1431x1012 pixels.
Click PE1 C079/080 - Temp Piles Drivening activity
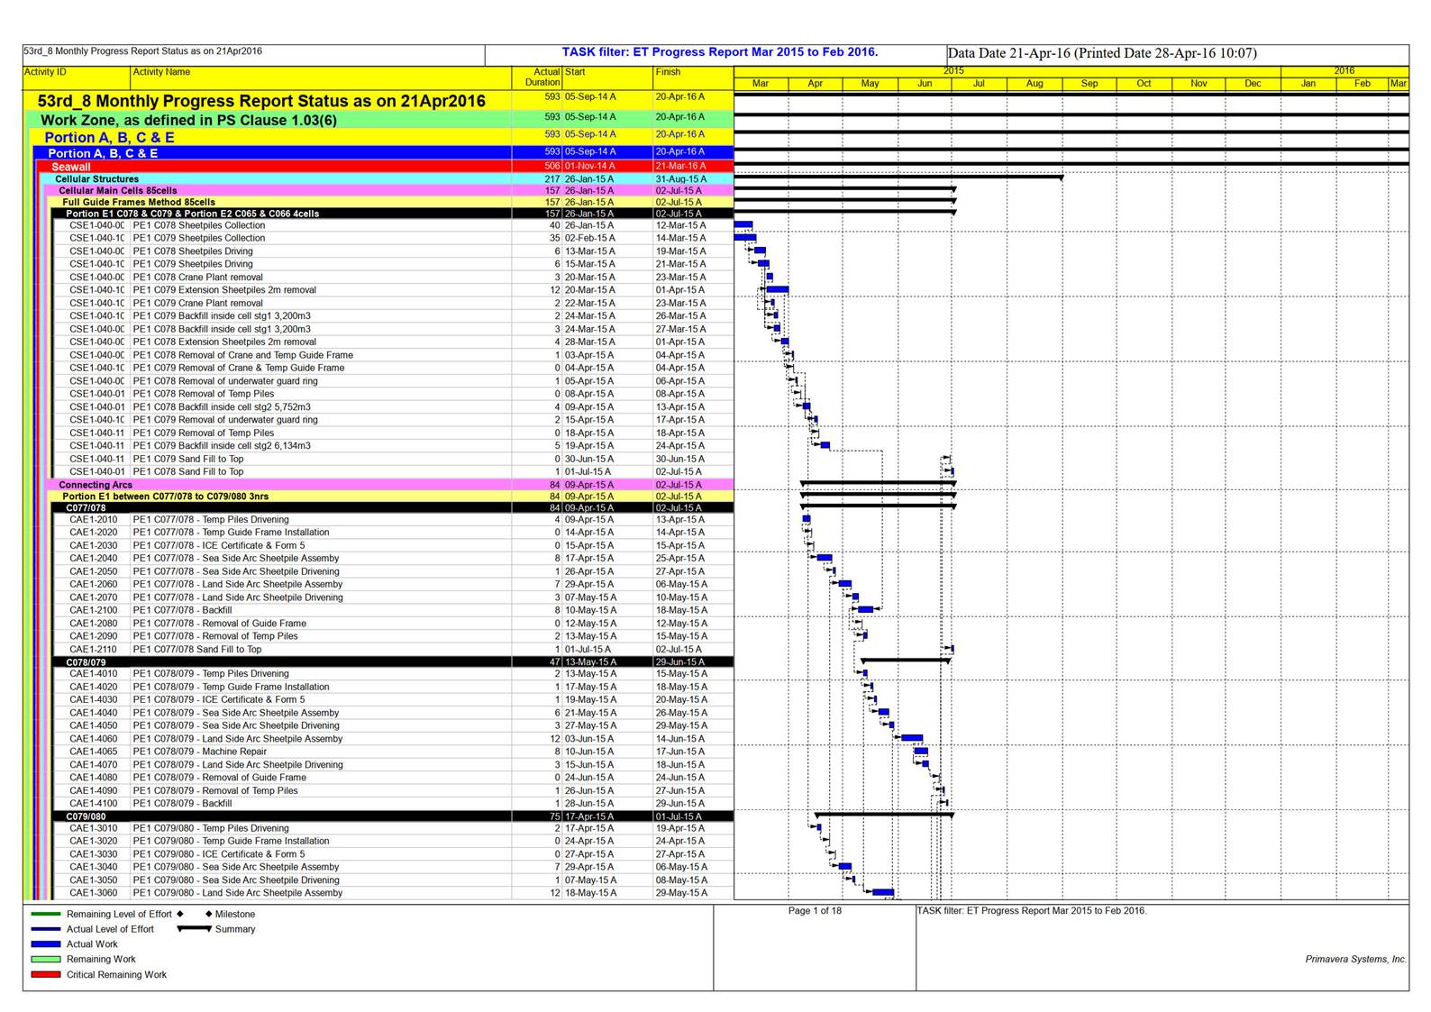pyautogui.click(x=211, y=828)
